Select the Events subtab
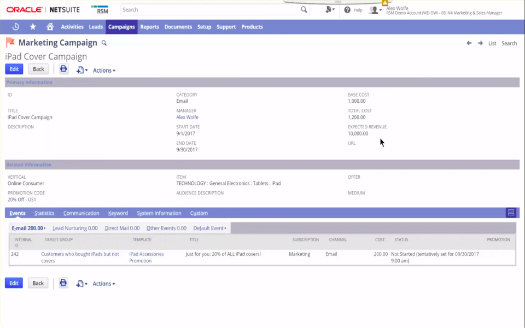The image size is (525, 328). 17,213
